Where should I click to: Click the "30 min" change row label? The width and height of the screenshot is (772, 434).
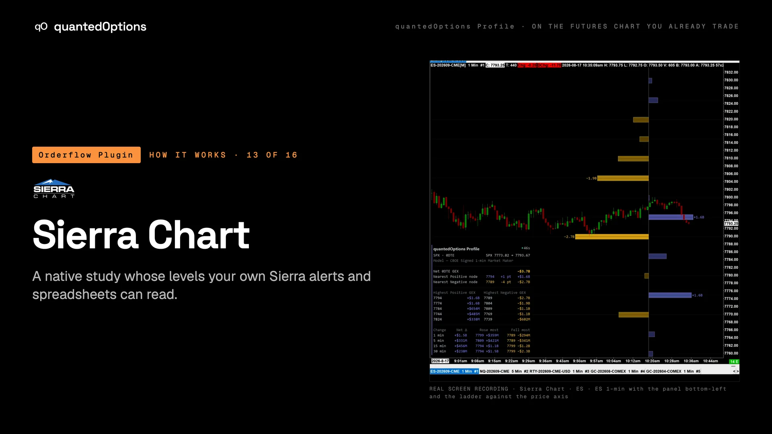pyautogui.click(x=439, y=351)
